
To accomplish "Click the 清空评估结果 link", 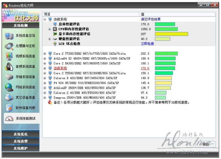I will pyautogui.click(x=151, y=19).
